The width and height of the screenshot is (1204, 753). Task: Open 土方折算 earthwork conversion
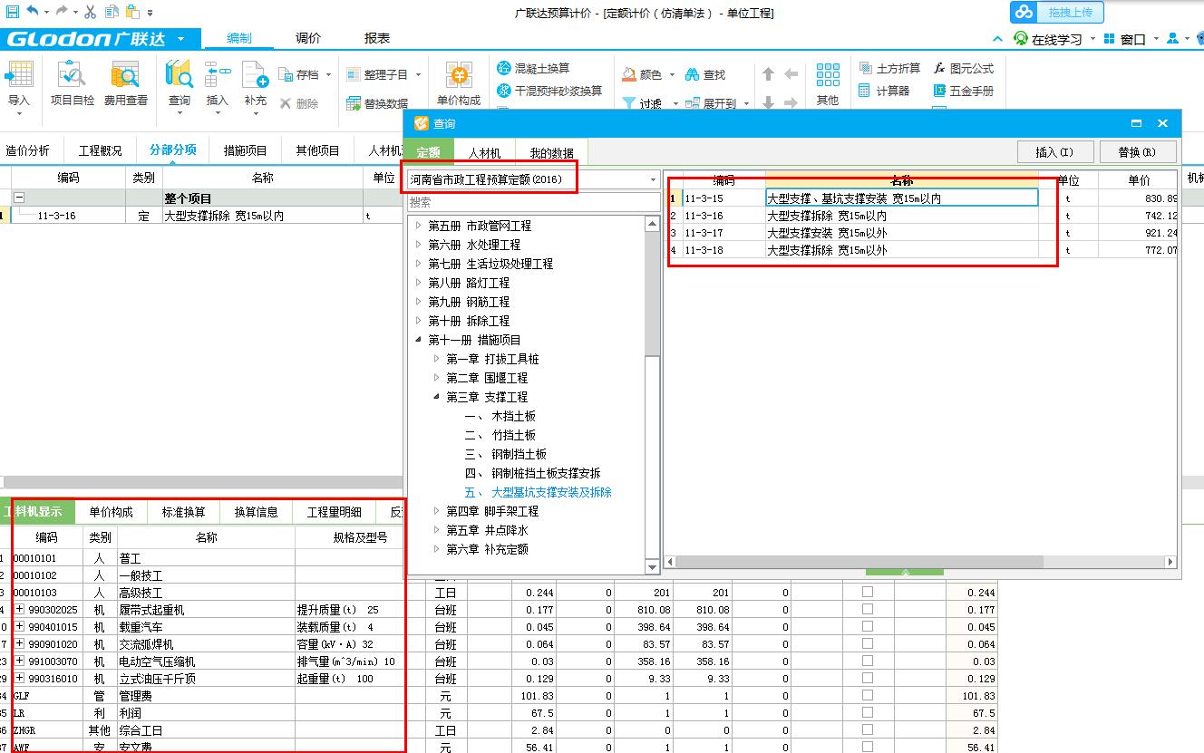pos(888,68)
